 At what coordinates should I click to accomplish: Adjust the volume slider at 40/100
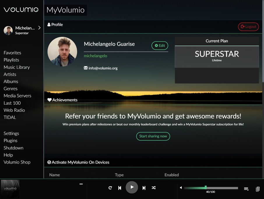206,188
